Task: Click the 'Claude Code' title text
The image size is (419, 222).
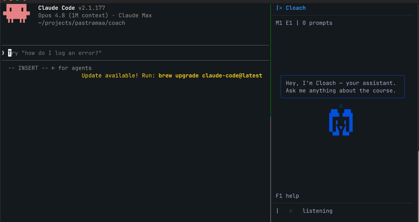Action: [56, 8]
